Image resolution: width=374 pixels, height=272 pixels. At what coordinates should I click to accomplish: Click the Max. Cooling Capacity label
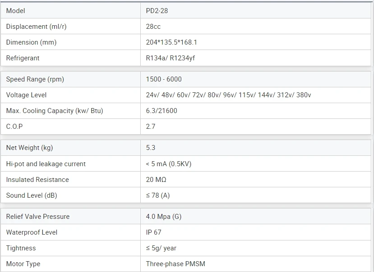click(x=55, y=111)
